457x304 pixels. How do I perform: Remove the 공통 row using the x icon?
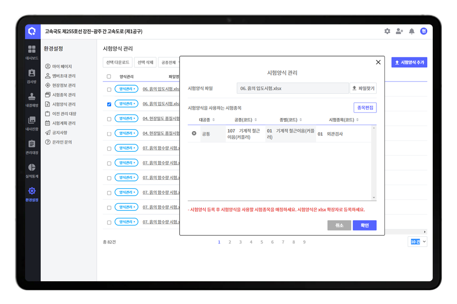[194, 134]
